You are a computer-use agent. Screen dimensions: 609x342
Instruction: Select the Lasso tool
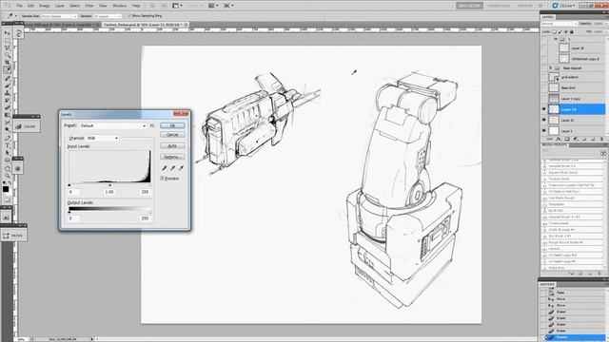(x=7, y=47)
